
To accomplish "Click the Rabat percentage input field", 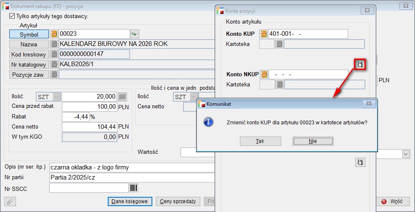I will point(77,117).
